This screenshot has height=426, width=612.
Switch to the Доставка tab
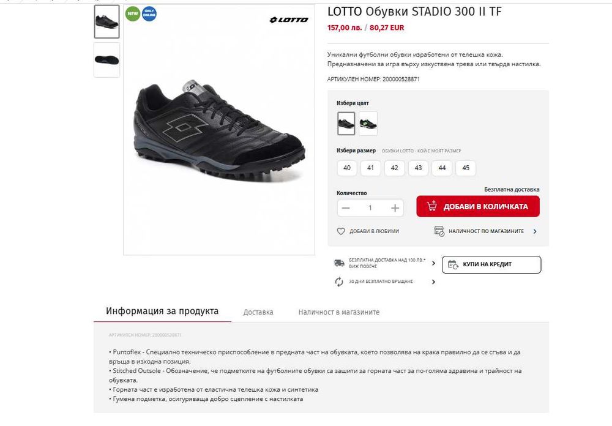point(258,312)
